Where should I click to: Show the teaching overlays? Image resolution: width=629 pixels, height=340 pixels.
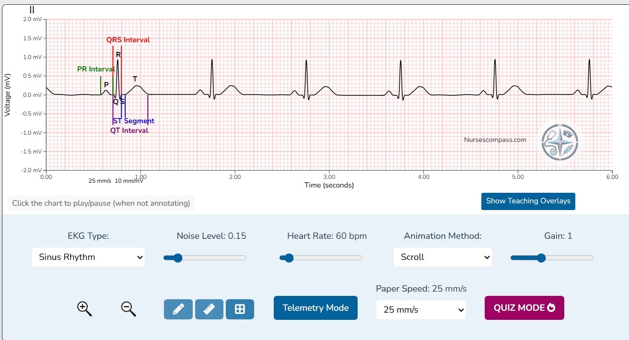click(x=528, y=201)
